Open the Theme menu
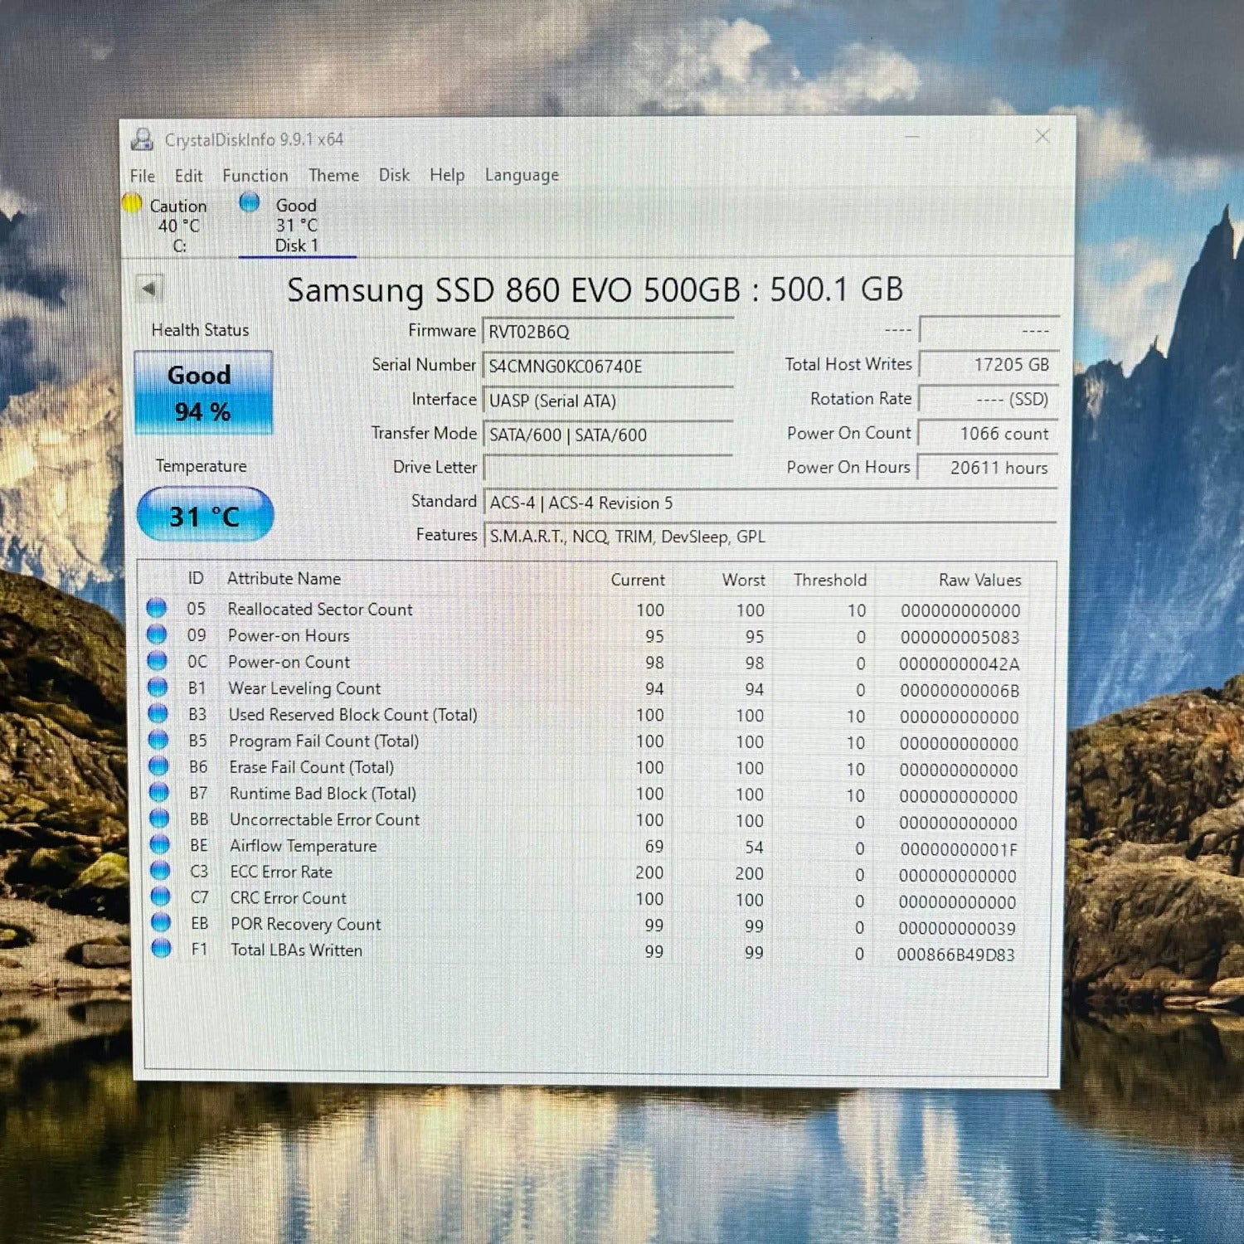Screen dimensions: 1244x1244 [x=333, y=176]
